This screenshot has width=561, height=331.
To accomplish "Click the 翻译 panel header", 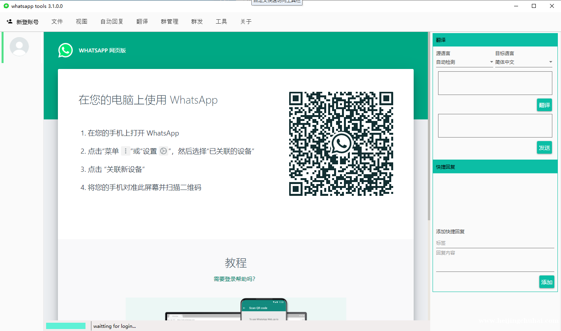I will pyautogui.click(x=495, y=40).
